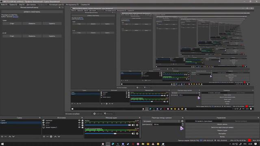This screenshot has height=146, width=260.
Task: Open Инструменты menu
Action: [x=72, y=4]
